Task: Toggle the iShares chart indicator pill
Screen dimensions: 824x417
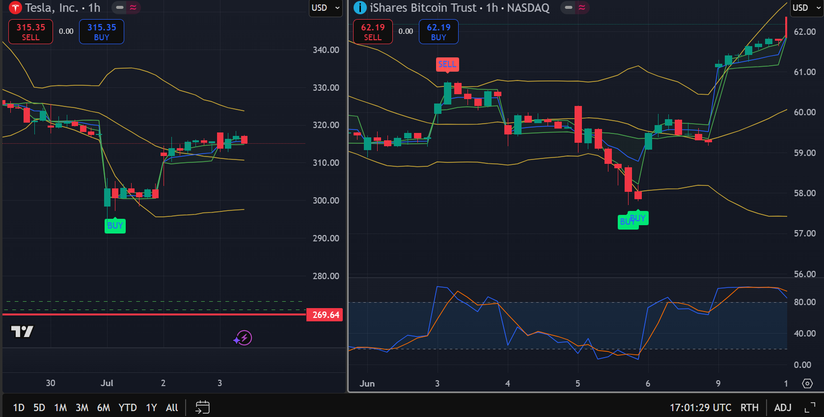Action: 569,8
